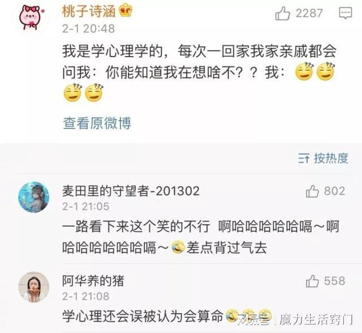Tap the comment text 一路看下来这个笑的不行
Image resolution: width=362 pixels, height=333 pixels.
[136, 226]
